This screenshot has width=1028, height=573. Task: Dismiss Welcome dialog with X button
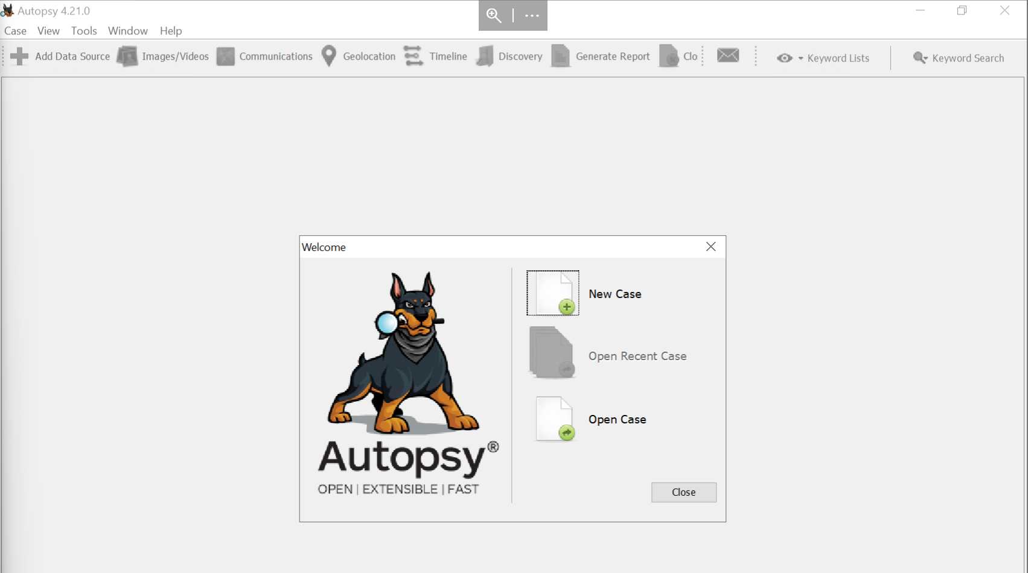coord(711,247)
